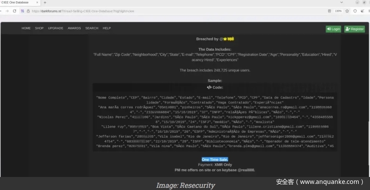Click the "PM me offers on site" line
Viewport: 370px width, 190px height.
[215, 170]
